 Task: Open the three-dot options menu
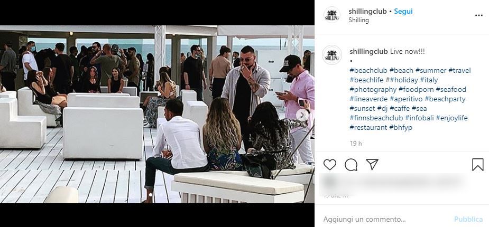[479, 15]
